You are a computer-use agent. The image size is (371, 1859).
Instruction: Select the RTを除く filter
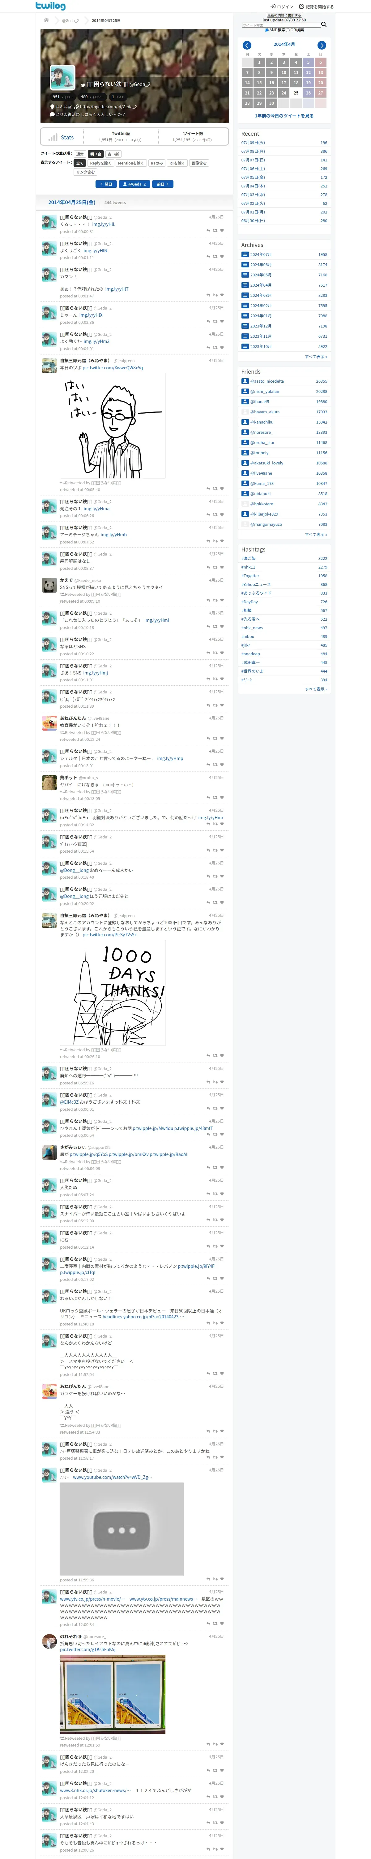[x=177, y=163]
